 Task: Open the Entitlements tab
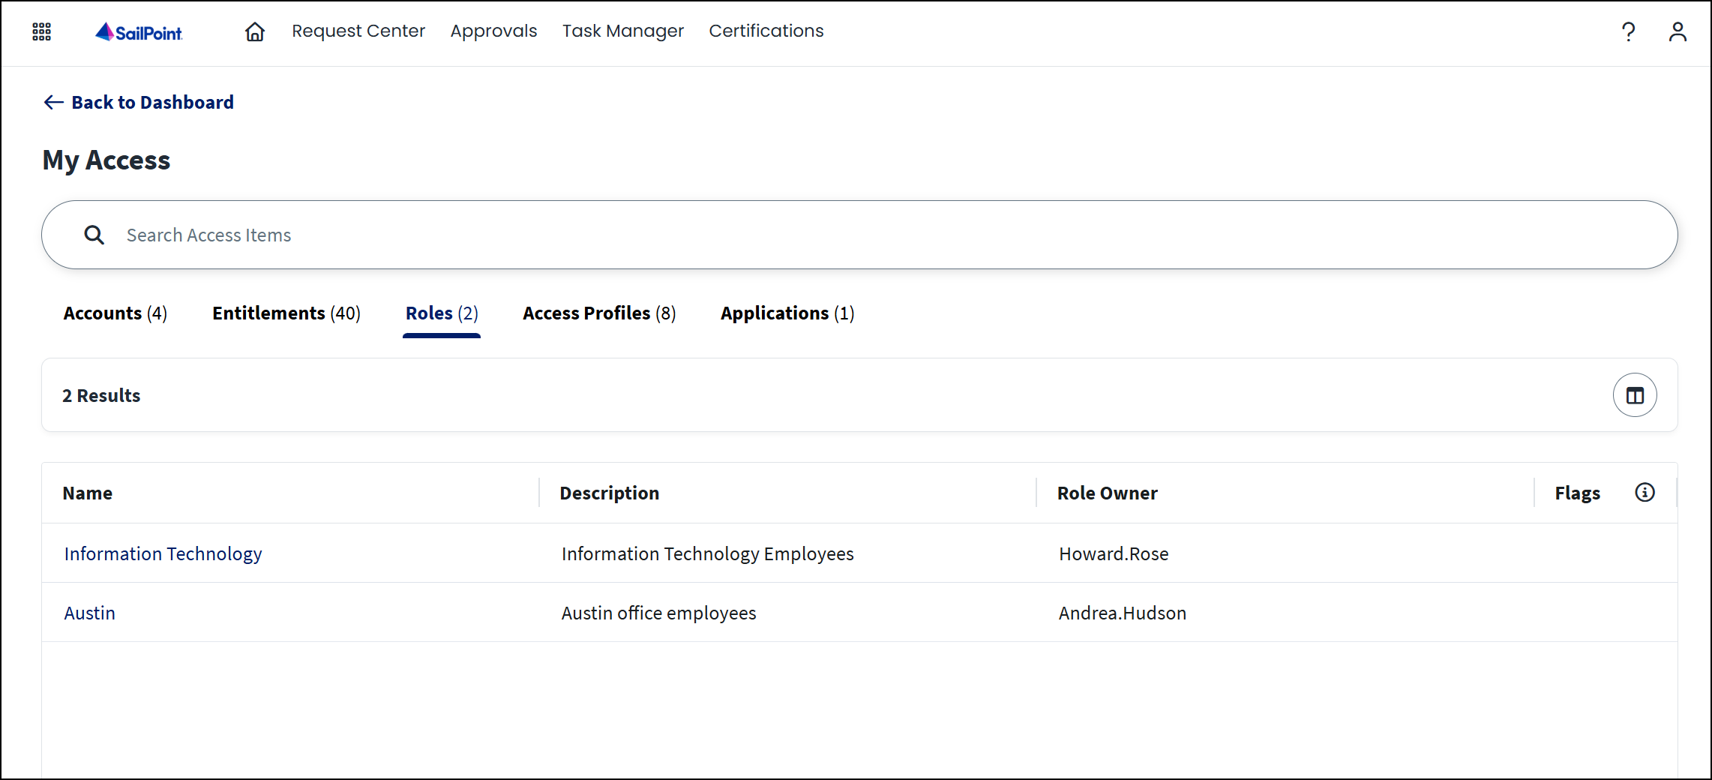pyautogui.click(x=286, y=313)
